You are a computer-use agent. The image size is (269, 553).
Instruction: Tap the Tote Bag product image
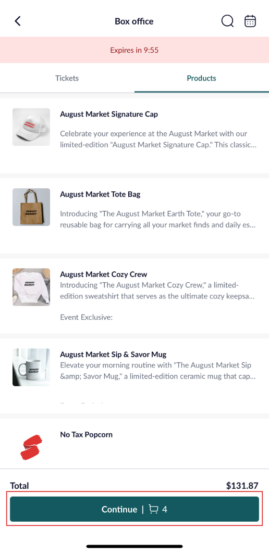pos(31,207)
